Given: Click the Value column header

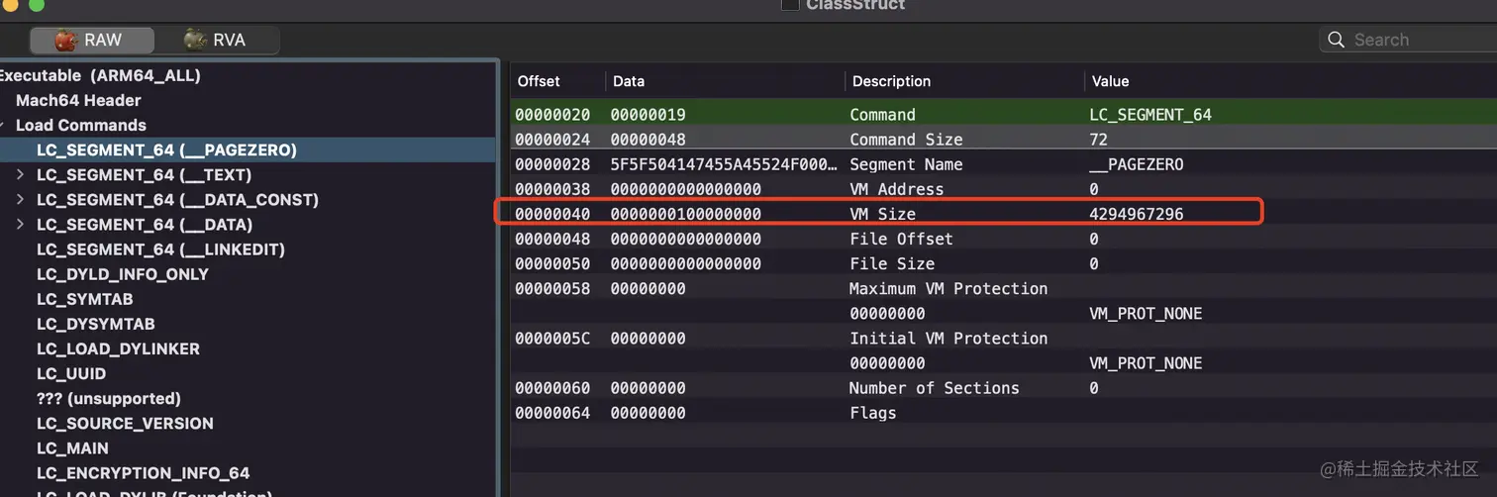Looking at the screenshot, I should (x=1111, y=81).
